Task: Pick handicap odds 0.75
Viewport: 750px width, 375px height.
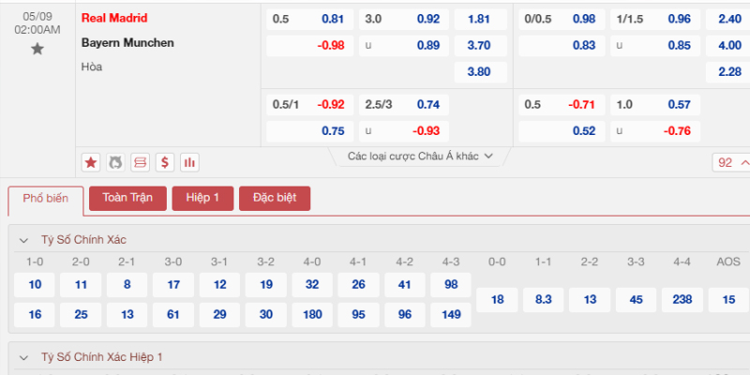Action: (x=310, y=131)
